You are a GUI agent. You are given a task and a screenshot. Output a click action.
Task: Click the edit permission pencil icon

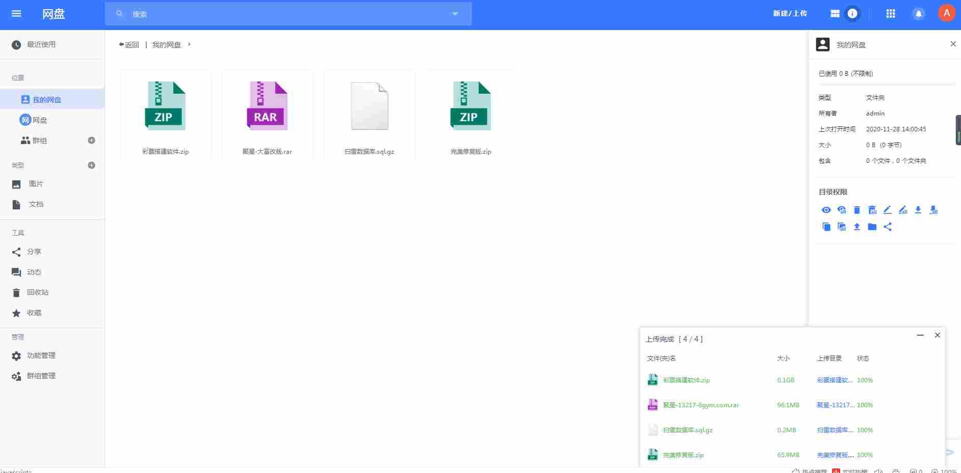(x=887, y=210)
